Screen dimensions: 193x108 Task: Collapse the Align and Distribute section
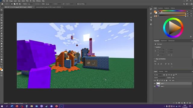pos(154,59)
